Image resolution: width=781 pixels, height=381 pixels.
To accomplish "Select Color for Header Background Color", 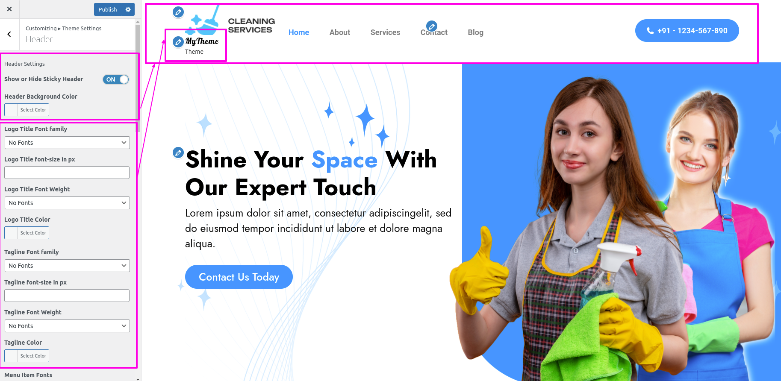I will [x=27, y=110].
